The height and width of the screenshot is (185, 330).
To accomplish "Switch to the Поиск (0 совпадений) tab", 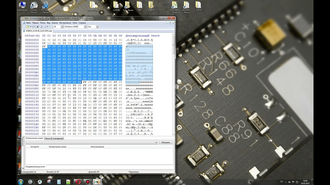I will [54, 138].
